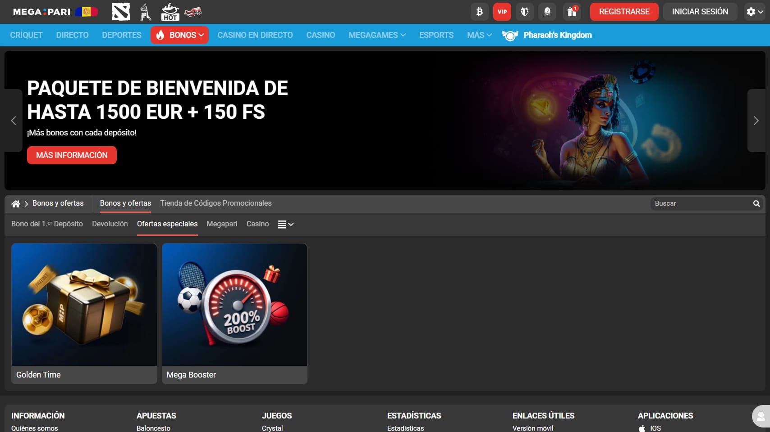Expand the MEGAGAMES menu

click(x=377, y=35)
